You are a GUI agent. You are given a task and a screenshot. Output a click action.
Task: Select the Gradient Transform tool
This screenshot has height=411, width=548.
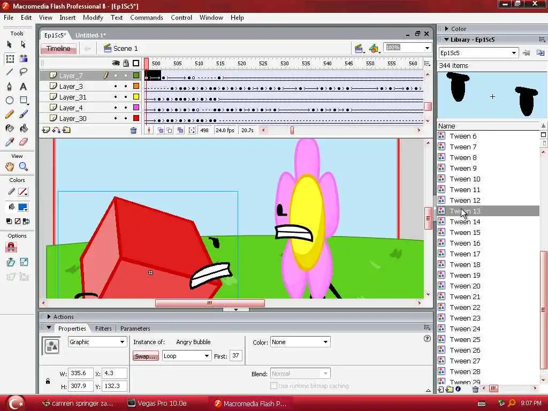pyautogui.click(x=24, y=58)
